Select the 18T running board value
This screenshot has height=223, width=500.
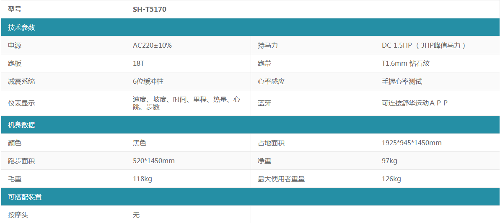[x=139, y=64]
